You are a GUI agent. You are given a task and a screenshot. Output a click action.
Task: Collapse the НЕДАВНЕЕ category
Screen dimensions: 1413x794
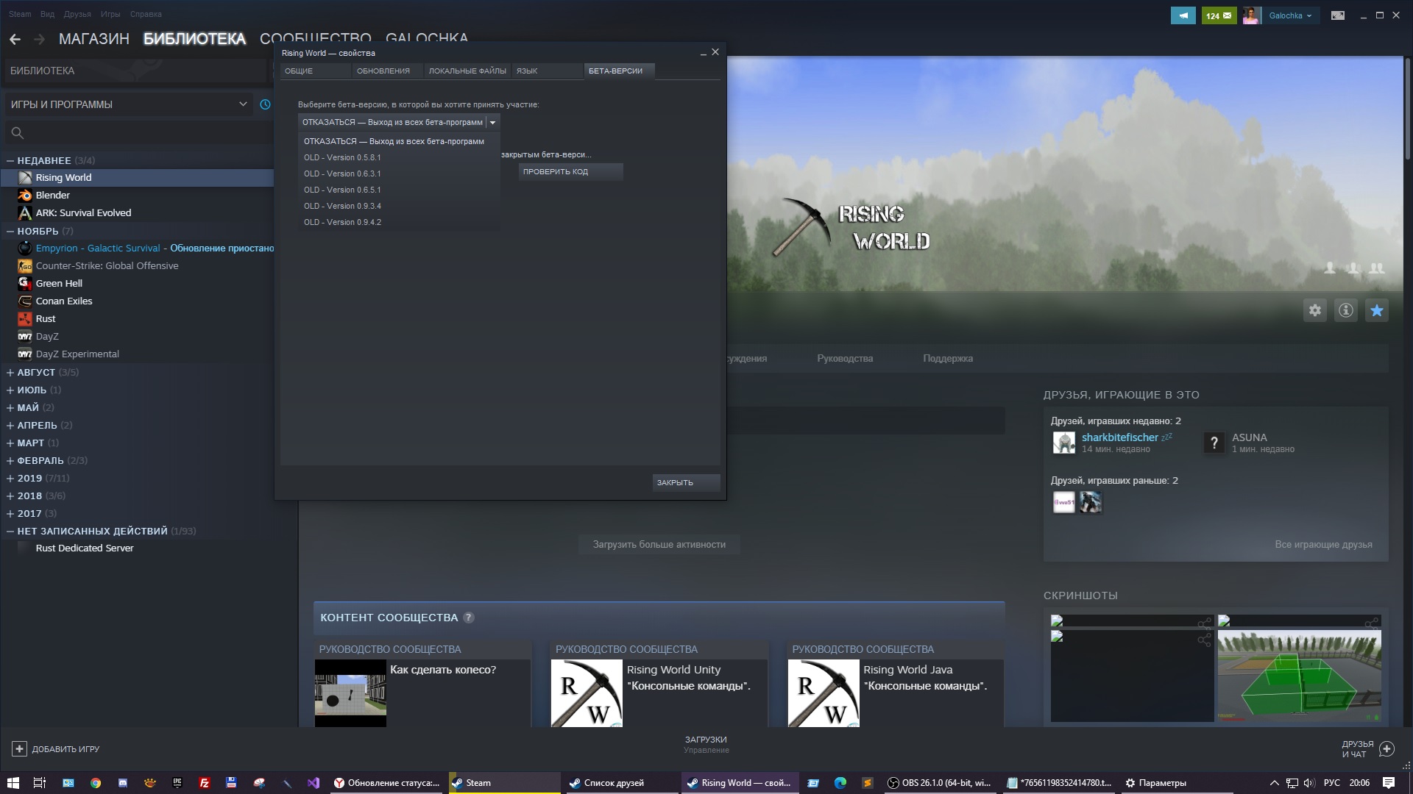[x=10, y=160]
